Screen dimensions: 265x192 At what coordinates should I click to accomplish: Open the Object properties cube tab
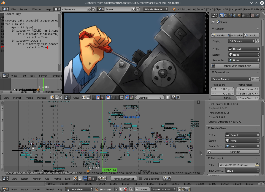pyautogui.click(x=239, y=15)
